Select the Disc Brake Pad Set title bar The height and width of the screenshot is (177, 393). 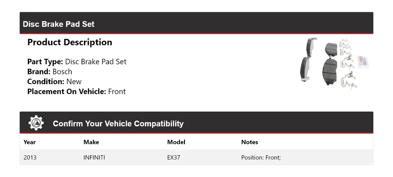59,24
